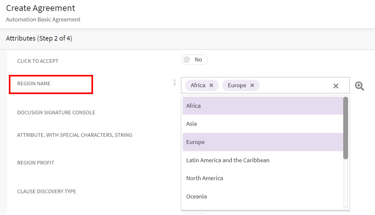The width and height of the screenshot is (375, 215).
Task: Pick North America from the region options
Action: (x=263, y=178)
